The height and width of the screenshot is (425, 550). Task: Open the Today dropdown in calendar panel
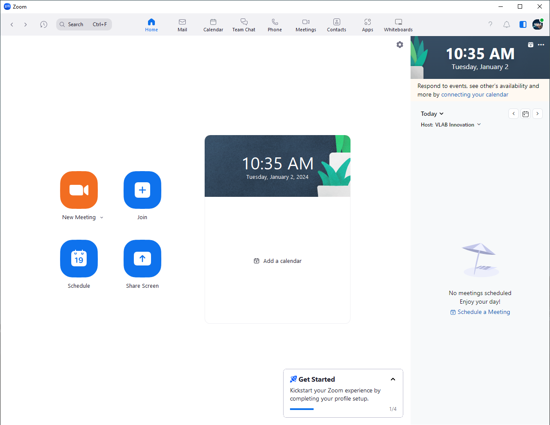tap(432, 114)
